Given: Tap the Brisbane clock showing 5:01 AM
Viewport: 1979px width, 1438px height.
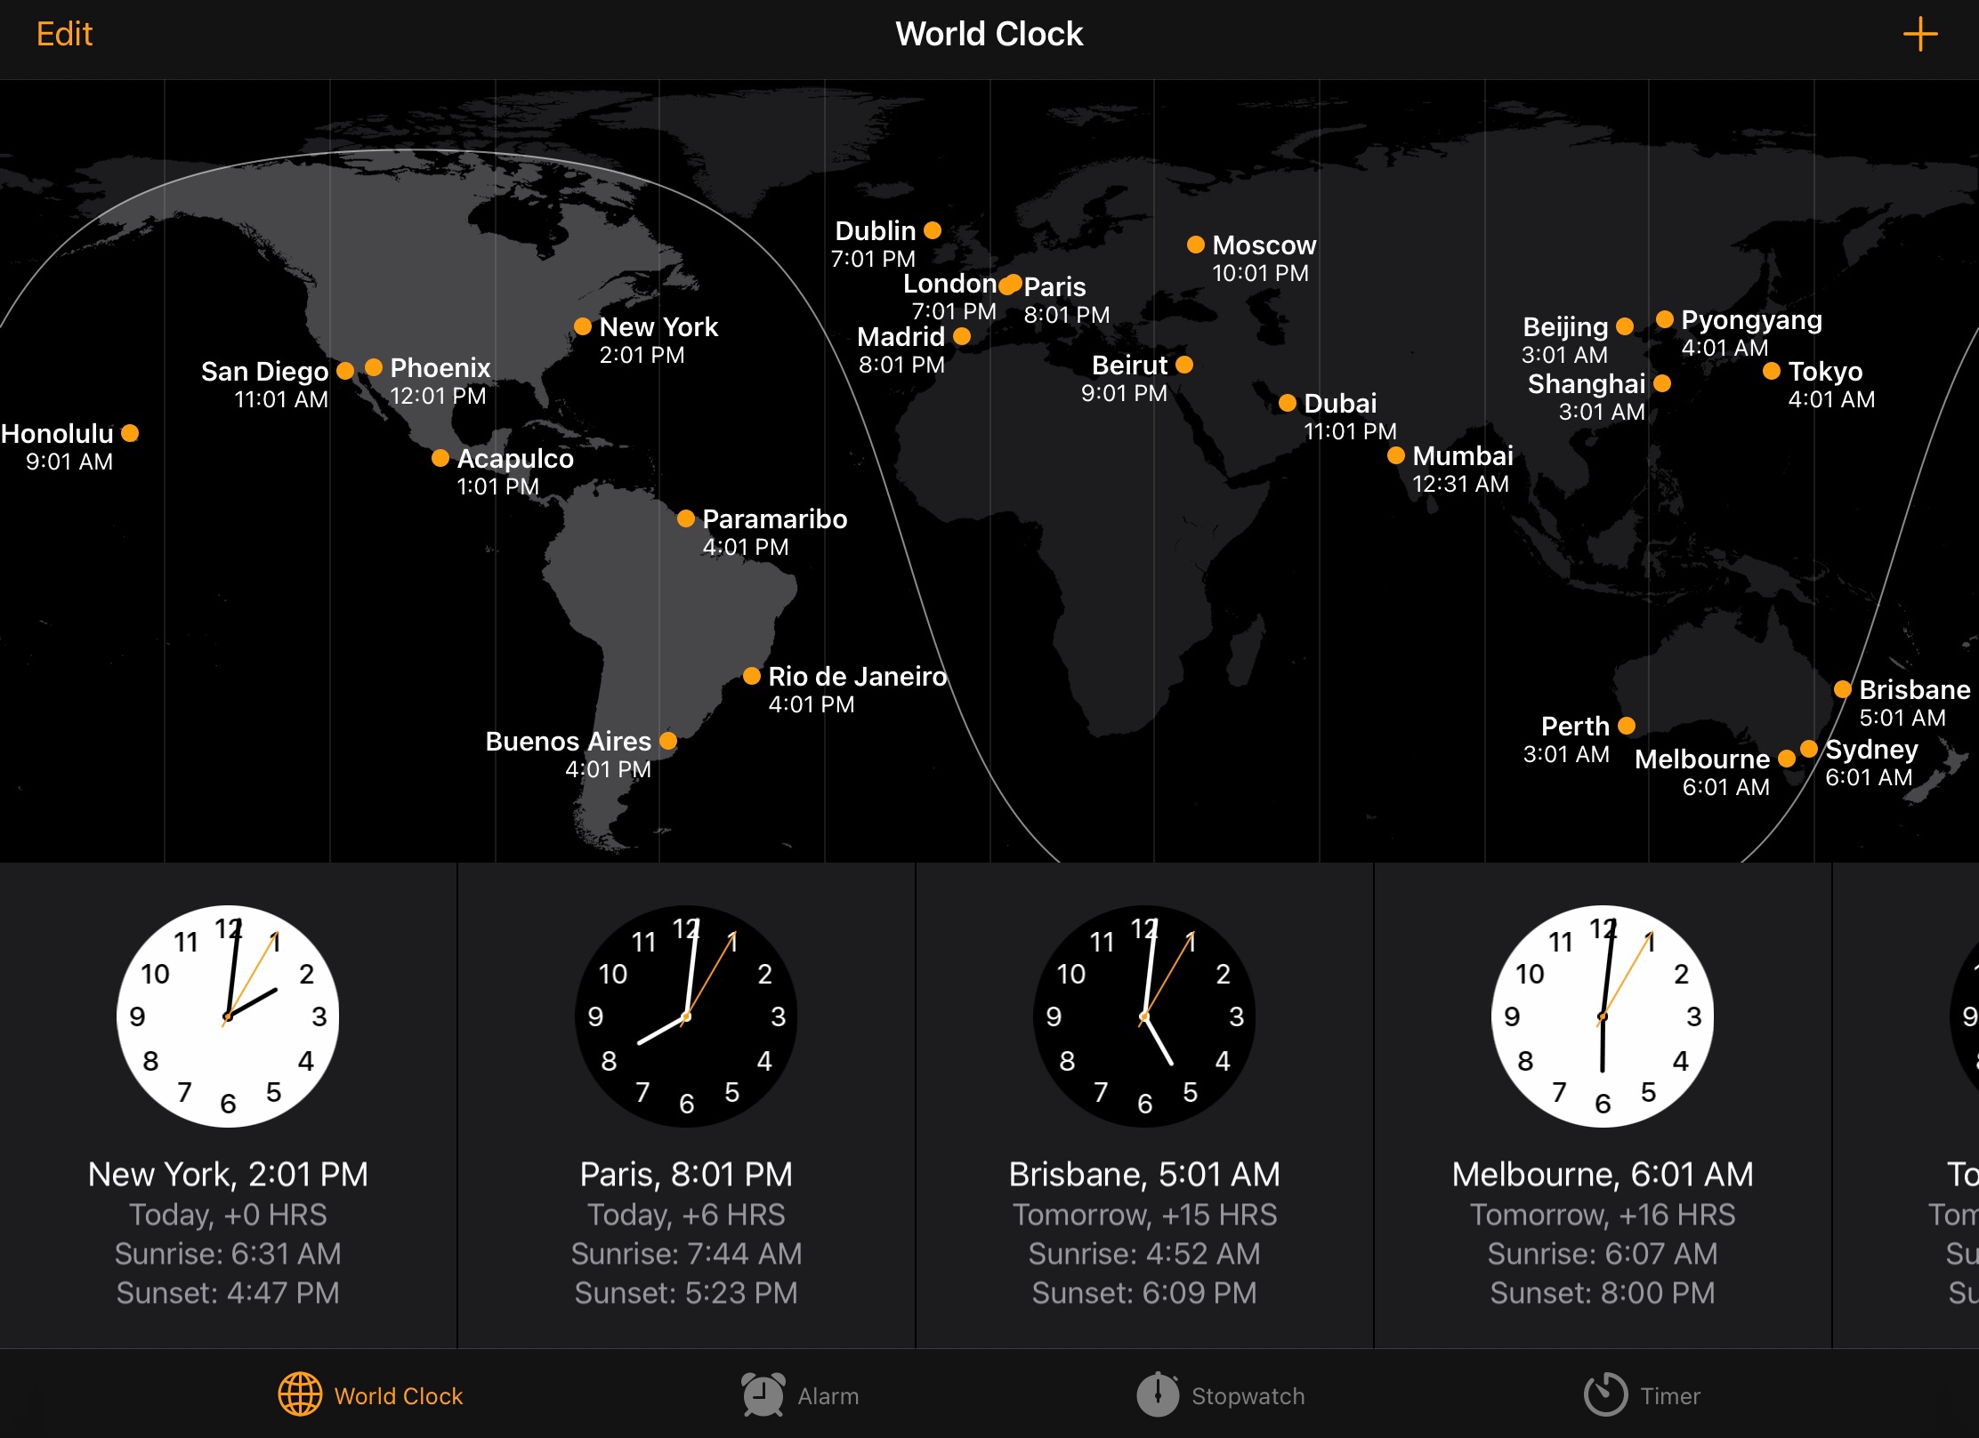Looking at the screenshot, I should [x=1143, y=1016].
